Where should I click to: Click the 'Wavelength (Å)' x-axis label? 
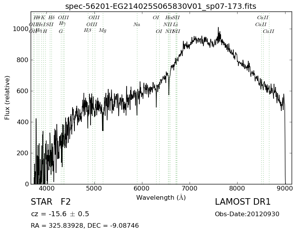click(x=161, y=197)
